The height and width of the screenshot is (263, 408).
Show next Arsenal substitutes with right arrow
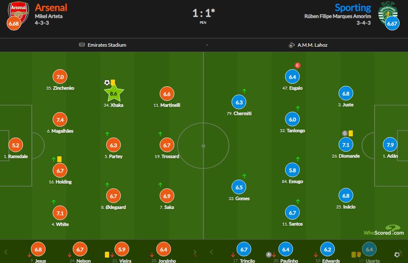[195, 252]
